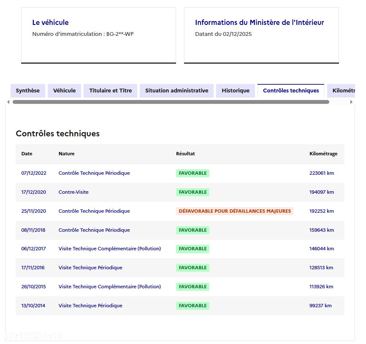The width and height of the screenshot is (366, 344).
Task: Select date 17/11/2016
Action: pos(33,268)
